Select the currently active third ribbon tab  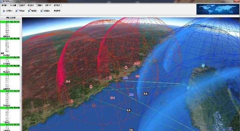click(22, 5)
